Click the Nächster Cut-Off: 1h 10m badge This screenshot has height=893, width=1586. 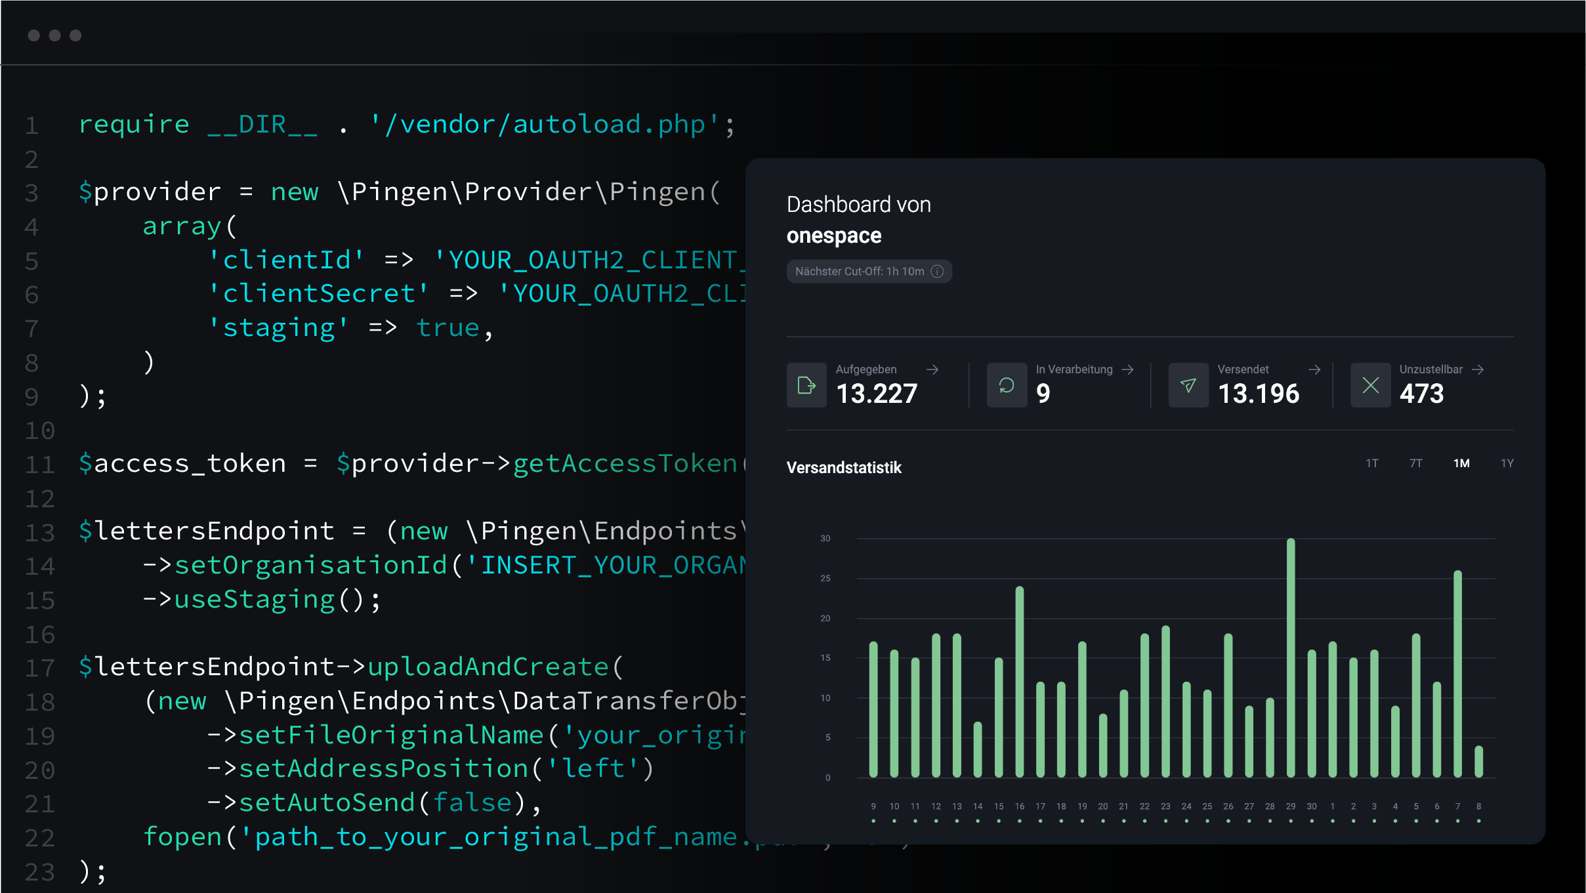click(x=869, y=271)
